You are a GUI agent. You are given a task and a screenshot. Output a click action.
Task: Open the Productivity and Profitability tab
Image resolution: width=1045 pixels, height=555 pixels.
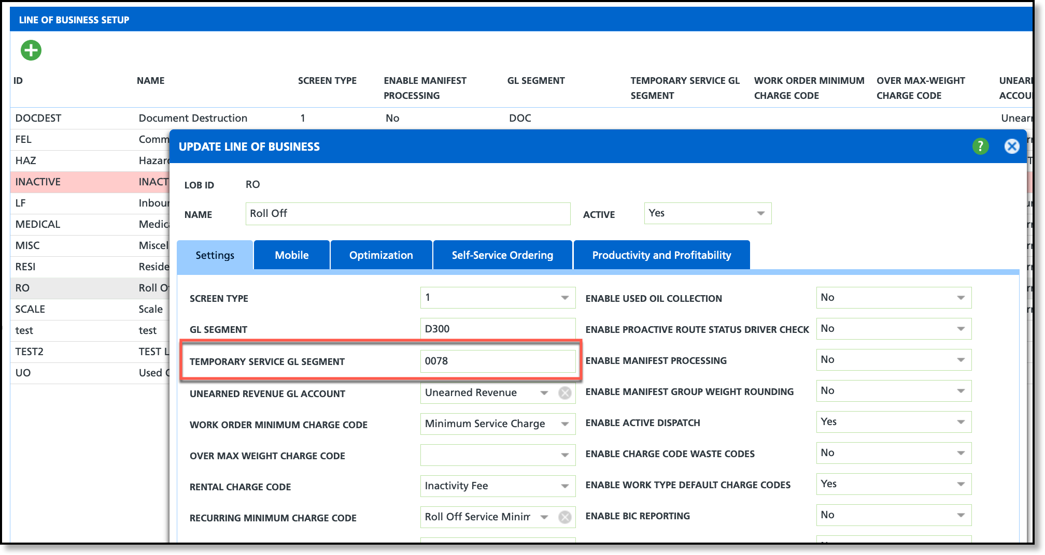point(661,255)
